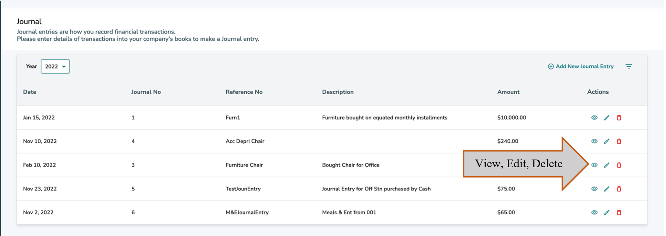View journal entry Furn1 with eye icon
Image resolution: width=666 pixels, height=236 pixels.
tap(594, 118)
